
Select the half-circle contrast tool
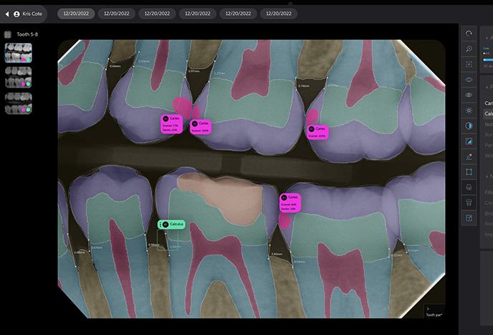(469, 126)
